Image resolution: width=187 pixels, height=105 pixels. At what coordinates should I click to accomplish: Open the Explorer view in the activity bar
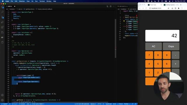2,7
